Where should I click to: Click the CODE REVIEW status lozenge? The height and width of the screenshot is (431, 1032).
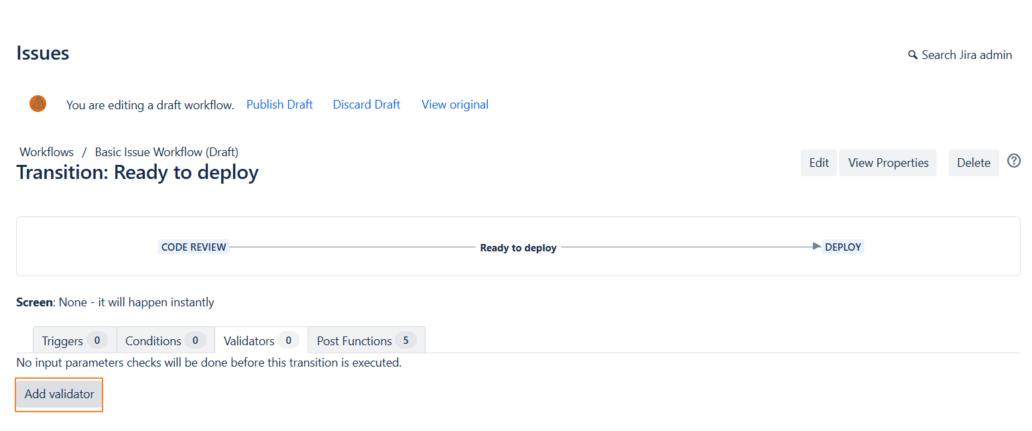194,247
